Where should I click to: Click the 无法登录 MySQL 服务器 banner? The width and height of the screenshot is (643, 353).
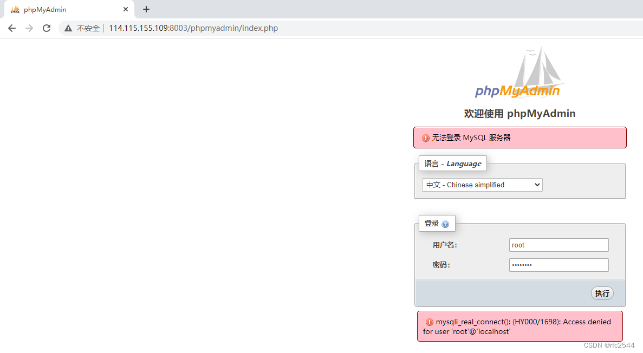(x=519, y=138)
